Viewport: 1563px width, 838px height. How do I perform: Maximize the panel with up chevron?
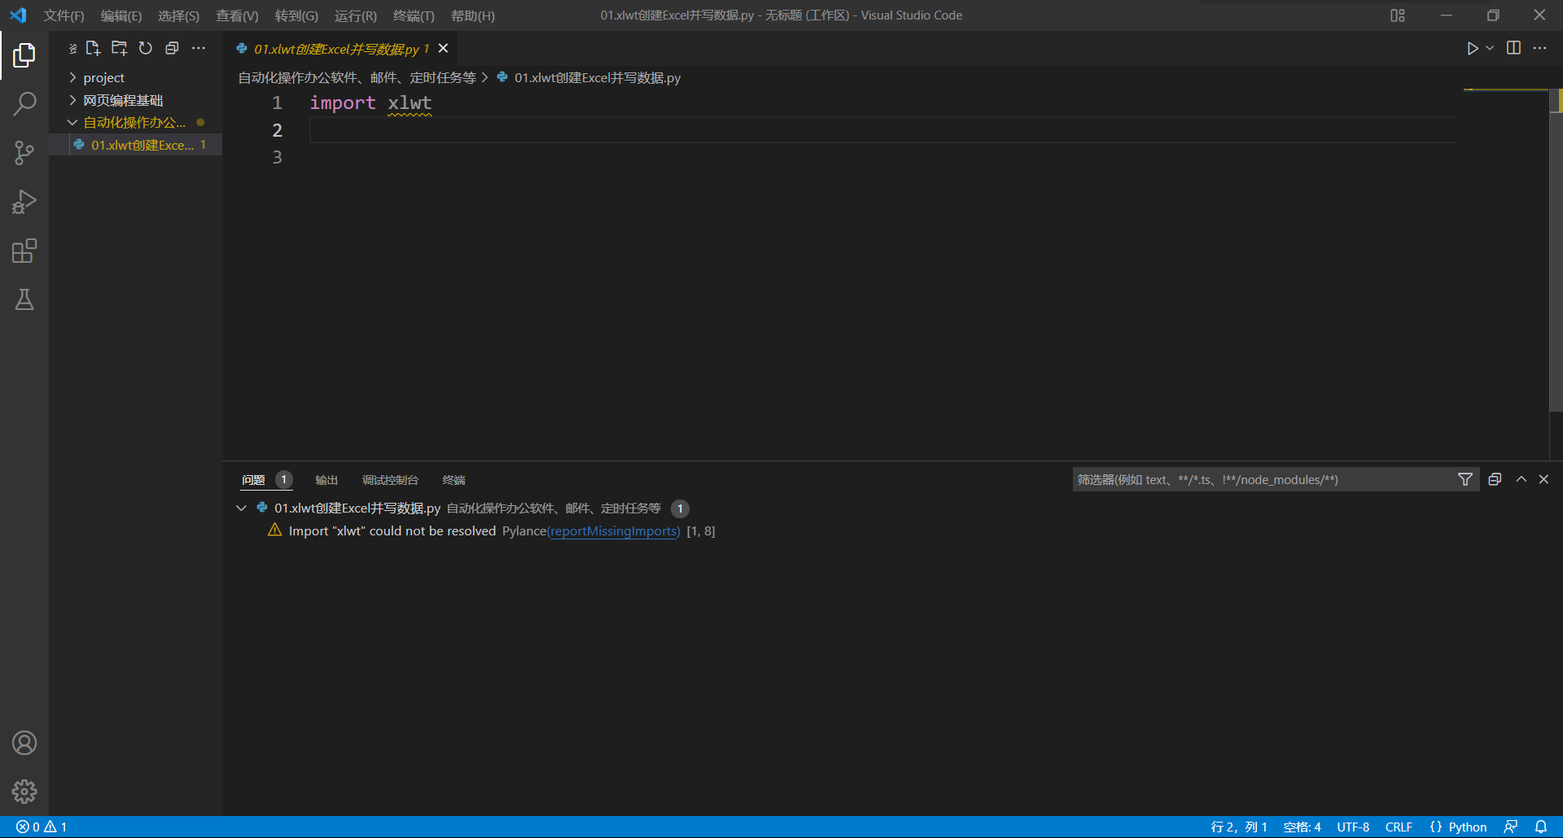click(x=1521, y=480)
